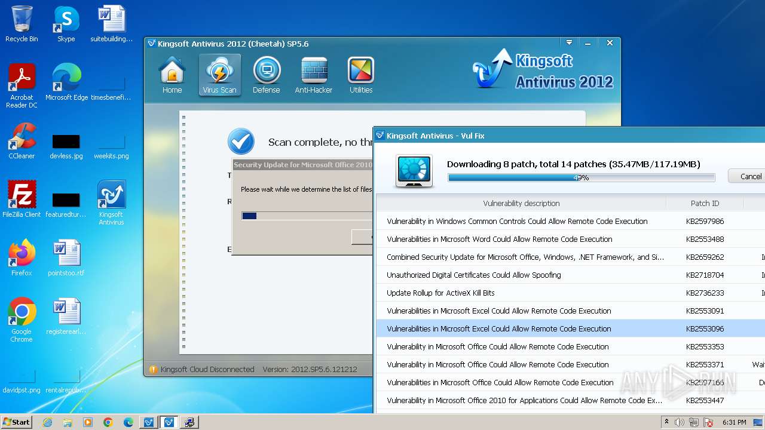Click Kingsoft Cloud Disconnected status text
Screen dimensions: 765x430
(207, 370)
